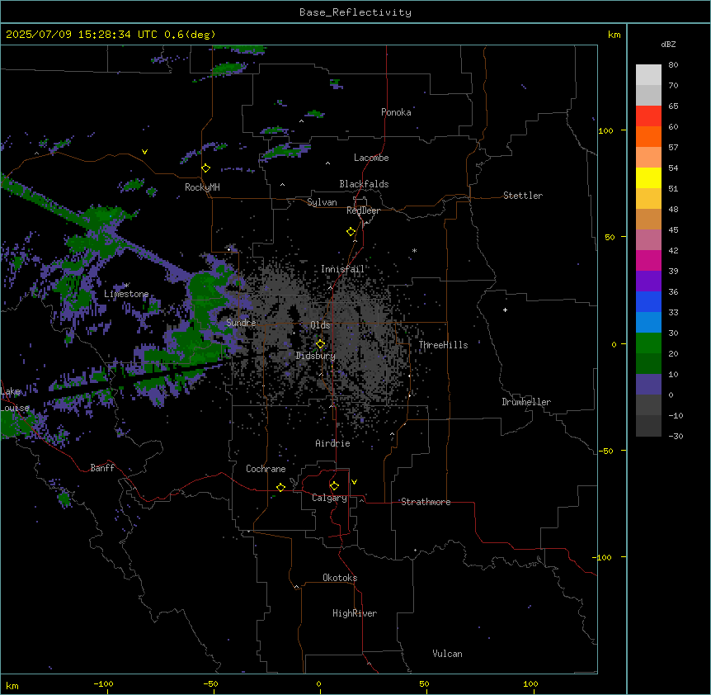Viewport: 711px width, 695px height.
Task: Click the Innisfail city label
Action: coord(342,269)
